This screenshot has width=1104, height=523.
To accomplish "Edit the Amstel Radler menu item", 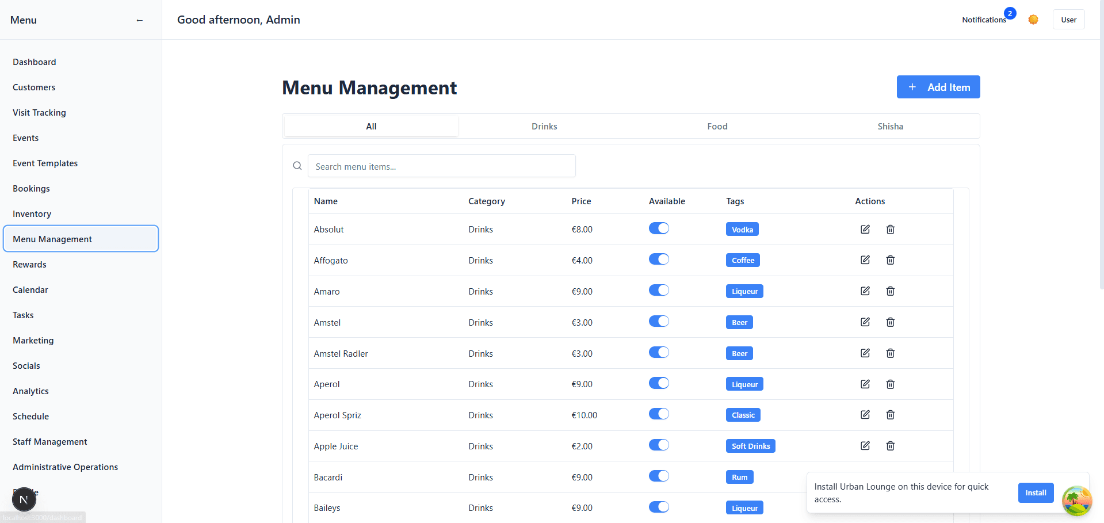I will click(x=865, y=353).
